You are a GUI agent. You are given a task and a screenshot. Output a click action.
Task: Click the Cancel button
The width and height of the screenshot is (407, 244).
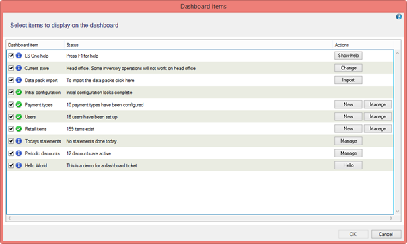point(386,234)
